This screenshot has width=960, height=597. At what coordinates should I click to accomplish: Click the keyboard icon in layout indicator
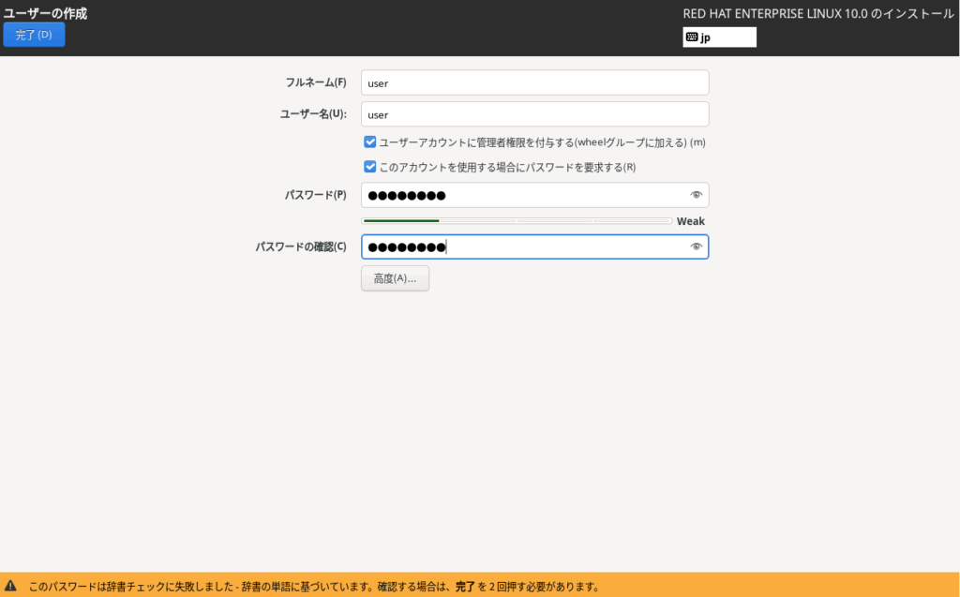(x=692, y=37)
